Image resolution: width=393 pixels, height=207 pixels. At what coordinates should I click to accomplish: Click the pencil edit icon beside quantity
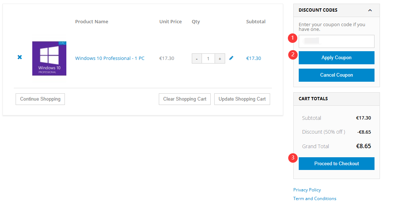(231, 58)
